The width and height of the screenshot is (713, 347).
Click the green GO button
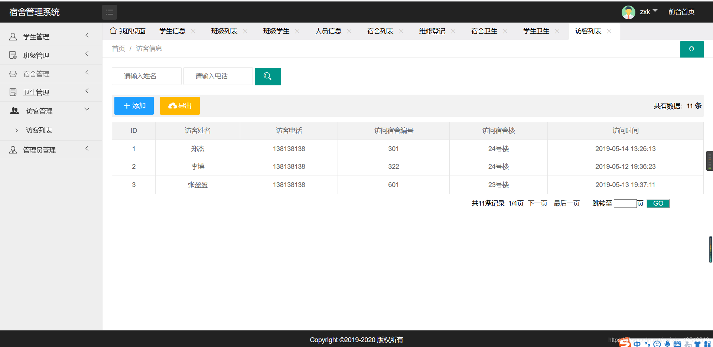pyautogui.click(x=658, y=203)
